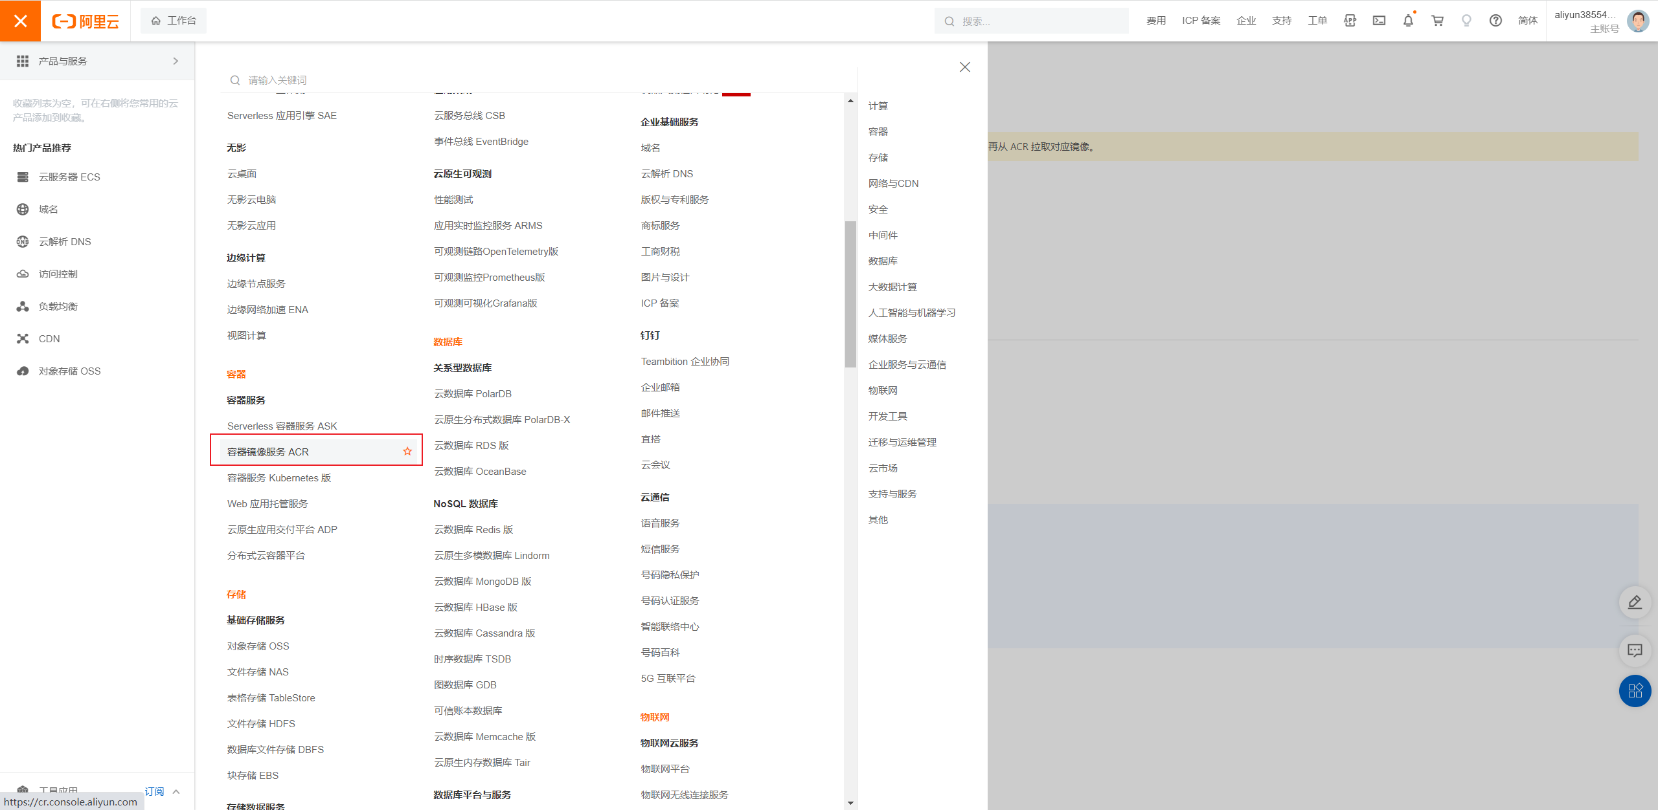Open 费用 menu in top bar
The width and height of the screenshot is (1658, 810).
click(1156, 21)
